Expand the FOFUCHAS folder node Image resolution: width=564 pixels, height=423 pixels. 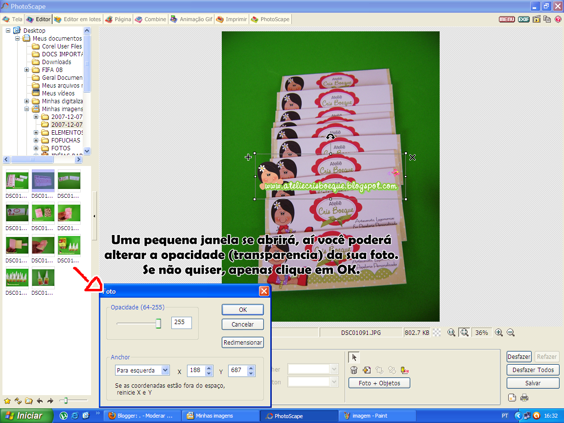(x=36, y=141)
